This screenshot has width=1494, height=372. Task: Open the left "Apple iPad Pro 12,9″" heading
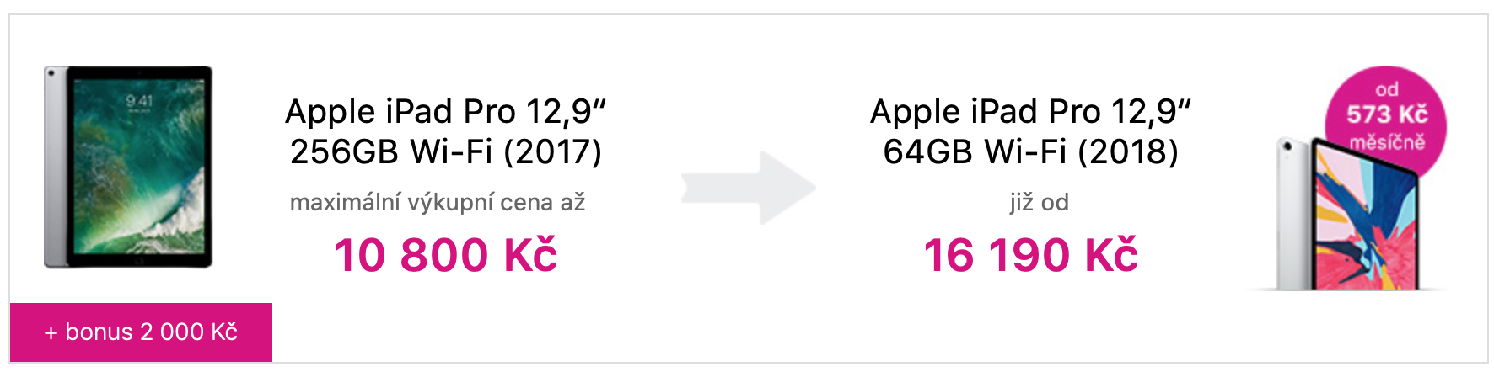coord(445,111)
